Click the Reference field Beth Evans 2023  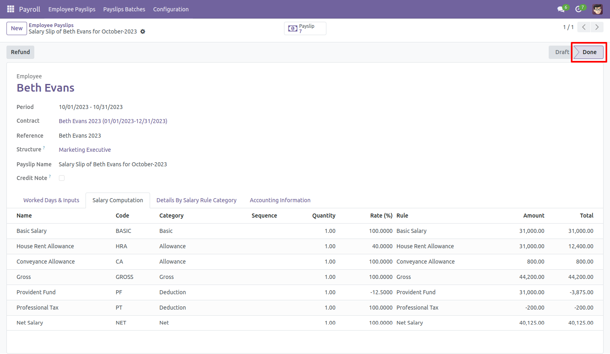click(x=80, y=136)
